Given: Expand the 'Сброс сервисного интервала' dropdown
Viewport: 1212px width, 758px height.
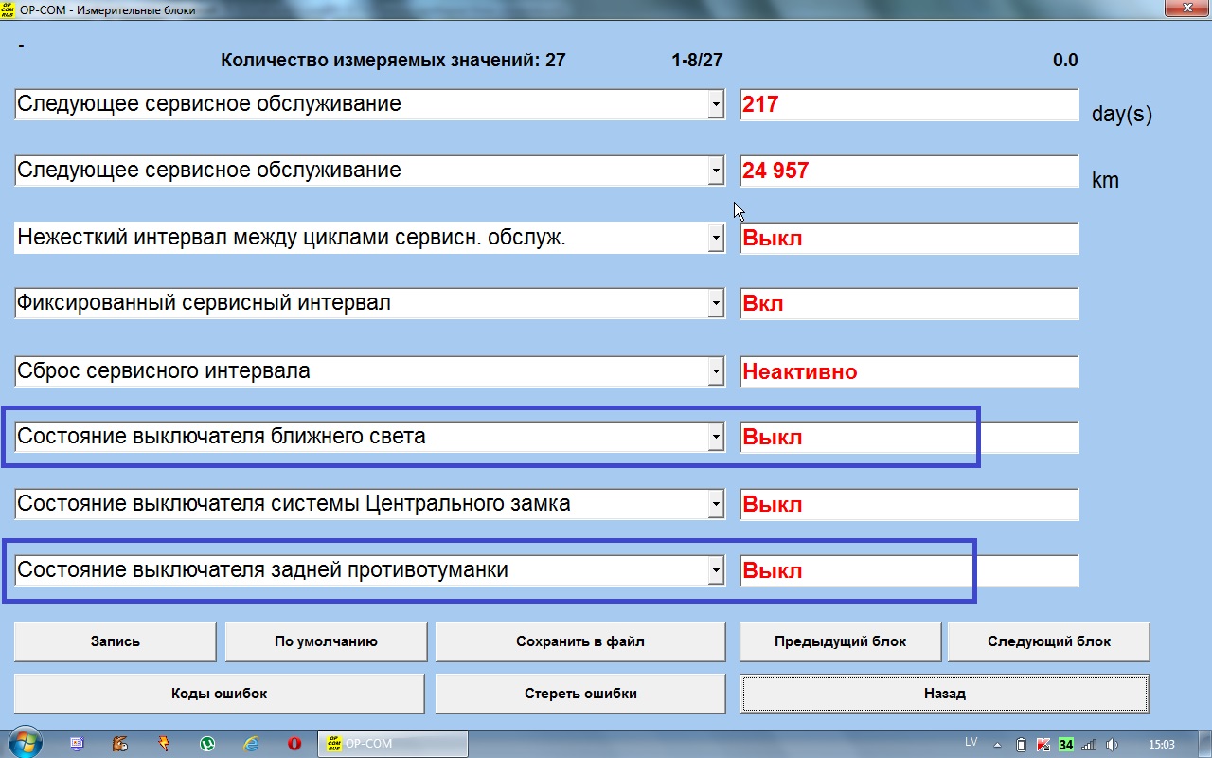Looking at the screenshot, I should 716,371.
